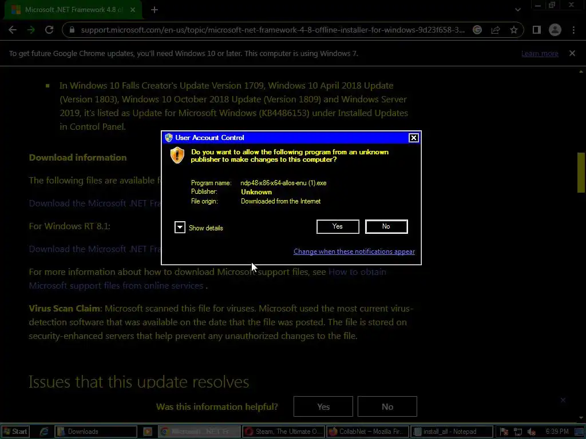Dismiss the Chrome update notification bar
This screenshot has width=586, height=439.
tap(572, 53)
